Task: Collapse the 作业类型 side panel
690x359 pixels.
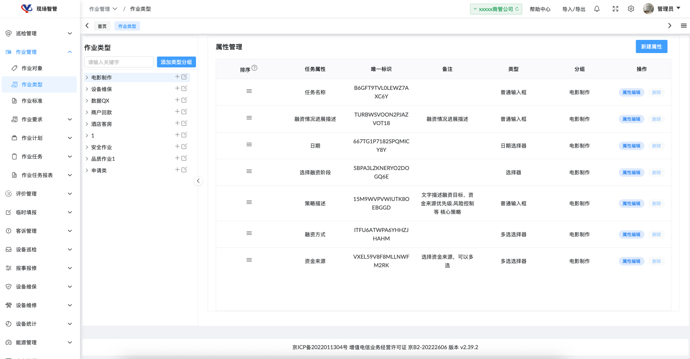Action: click(198, 181)
